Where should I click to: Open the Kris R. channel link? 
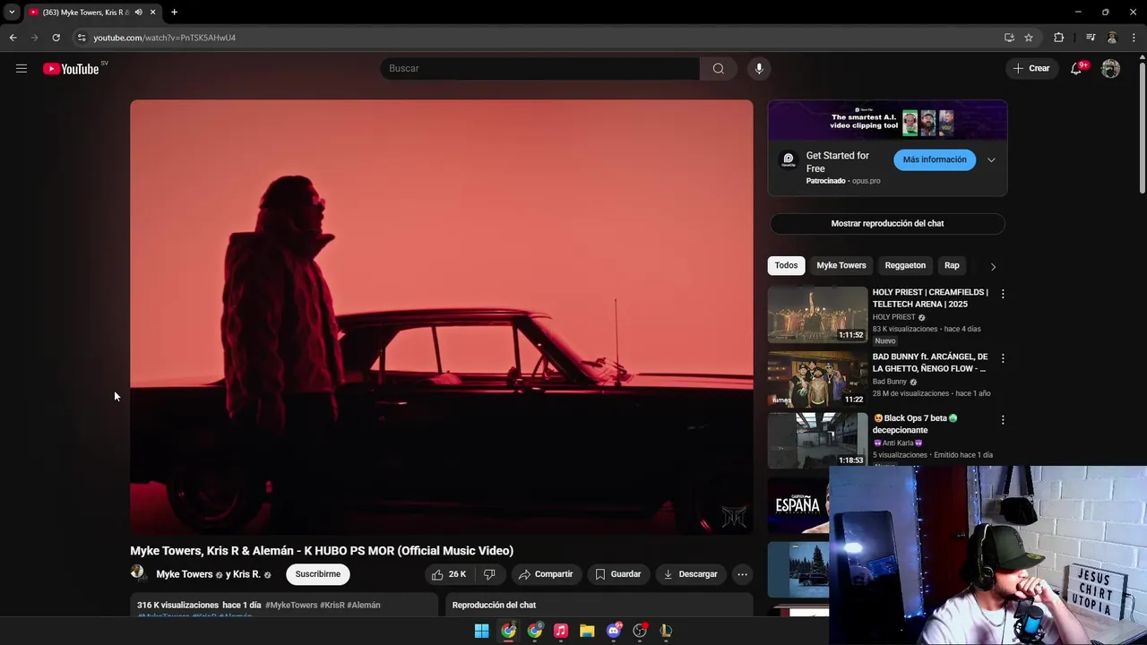246,574
